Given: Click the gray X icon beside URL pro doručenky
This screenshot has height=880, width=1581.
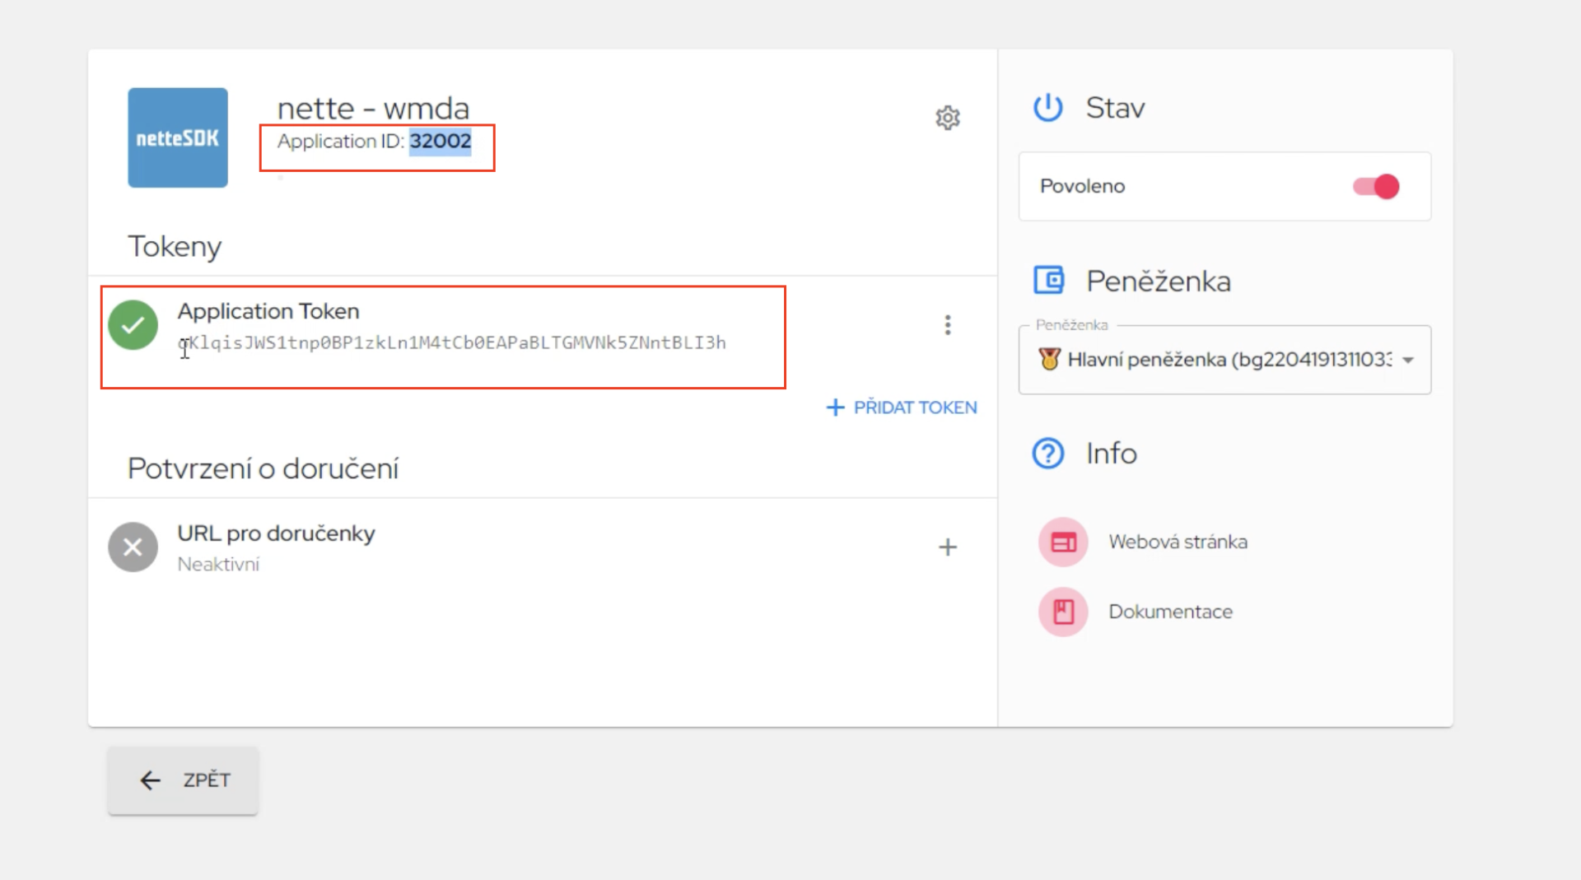Looking at the screenshot, I should 133,547.
